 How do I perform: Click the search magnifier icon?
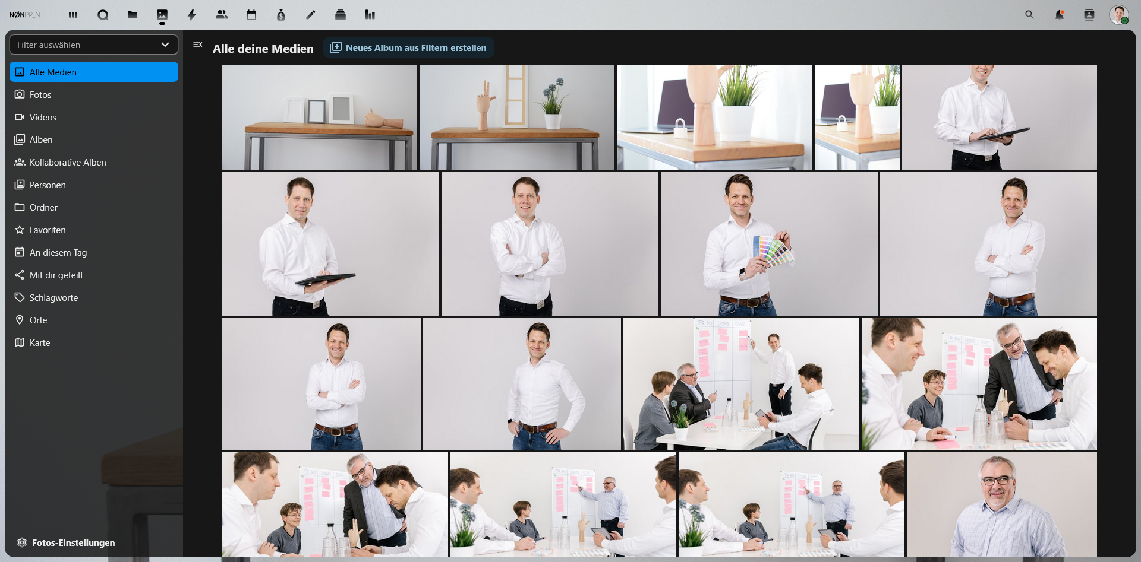click(x=1029, y=15)
